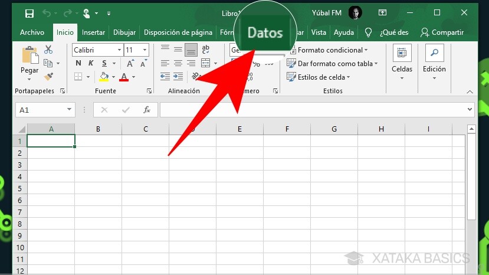Switch to the Ayuda tab
The width and height of the screenshot is (489, 275).
tap(344, 32)
